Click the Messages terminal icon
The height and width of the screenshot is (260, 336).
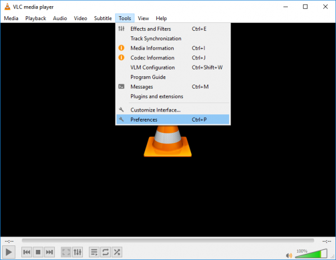(122, 86)
